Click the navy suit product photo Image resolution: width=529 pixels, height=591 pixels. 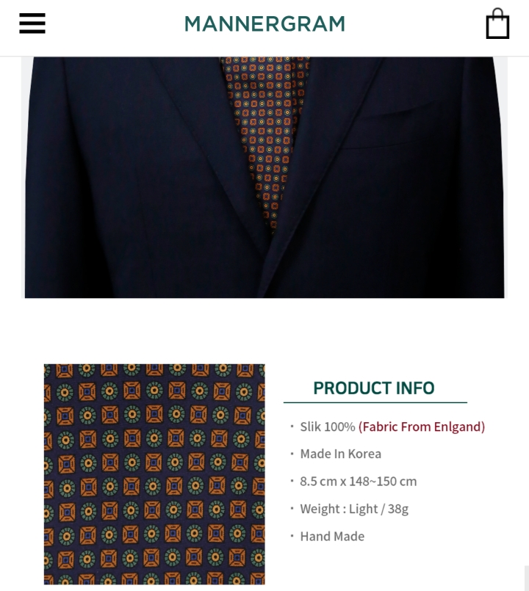[x=264, y=177]
